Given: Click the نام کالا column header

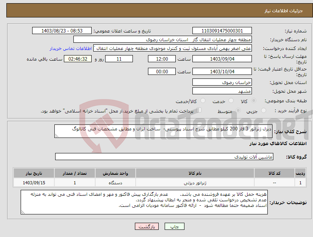Looking at the screenshot, I should click(195, 173).
